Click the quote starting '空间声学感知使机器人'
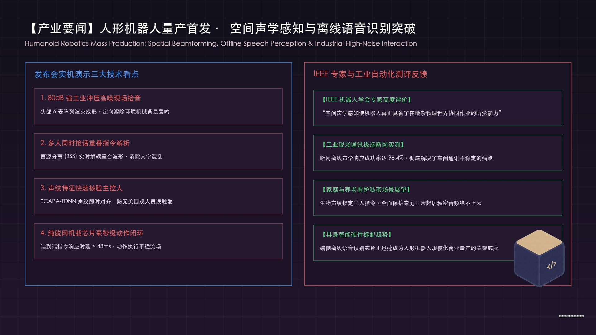This screenshot has height=335, width=596. coord(412,113)
